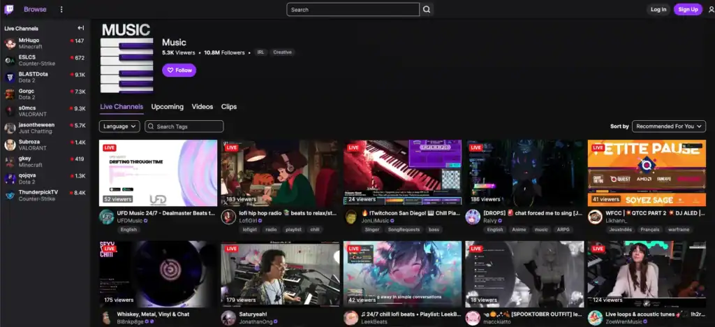Open Gorgc channel avatar

pyautogui.click(x=10, y=94)
